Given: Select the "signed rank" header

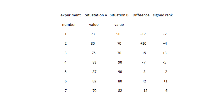Looking at the screenshot, I should 163,15.
